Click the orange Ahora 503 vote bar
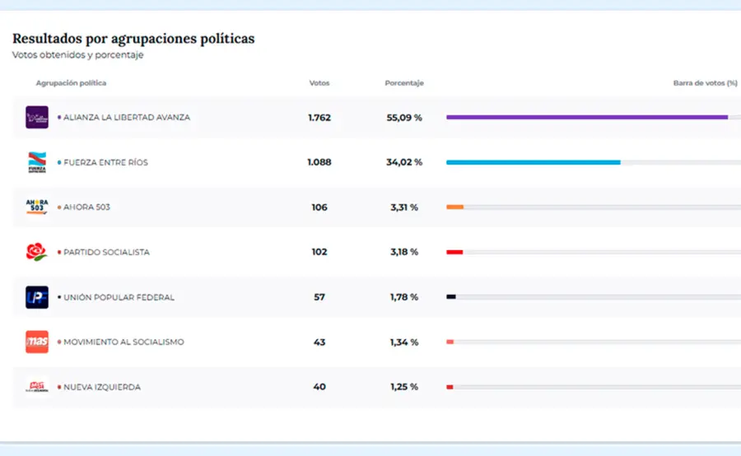Screen dimensions: 741x456 coord(454,207)
